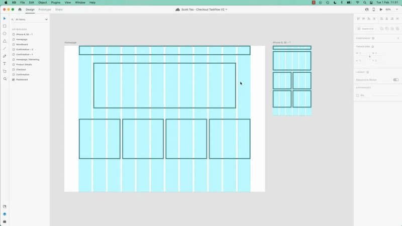
Task: Click the add component plus button
Action: (398, 38)
